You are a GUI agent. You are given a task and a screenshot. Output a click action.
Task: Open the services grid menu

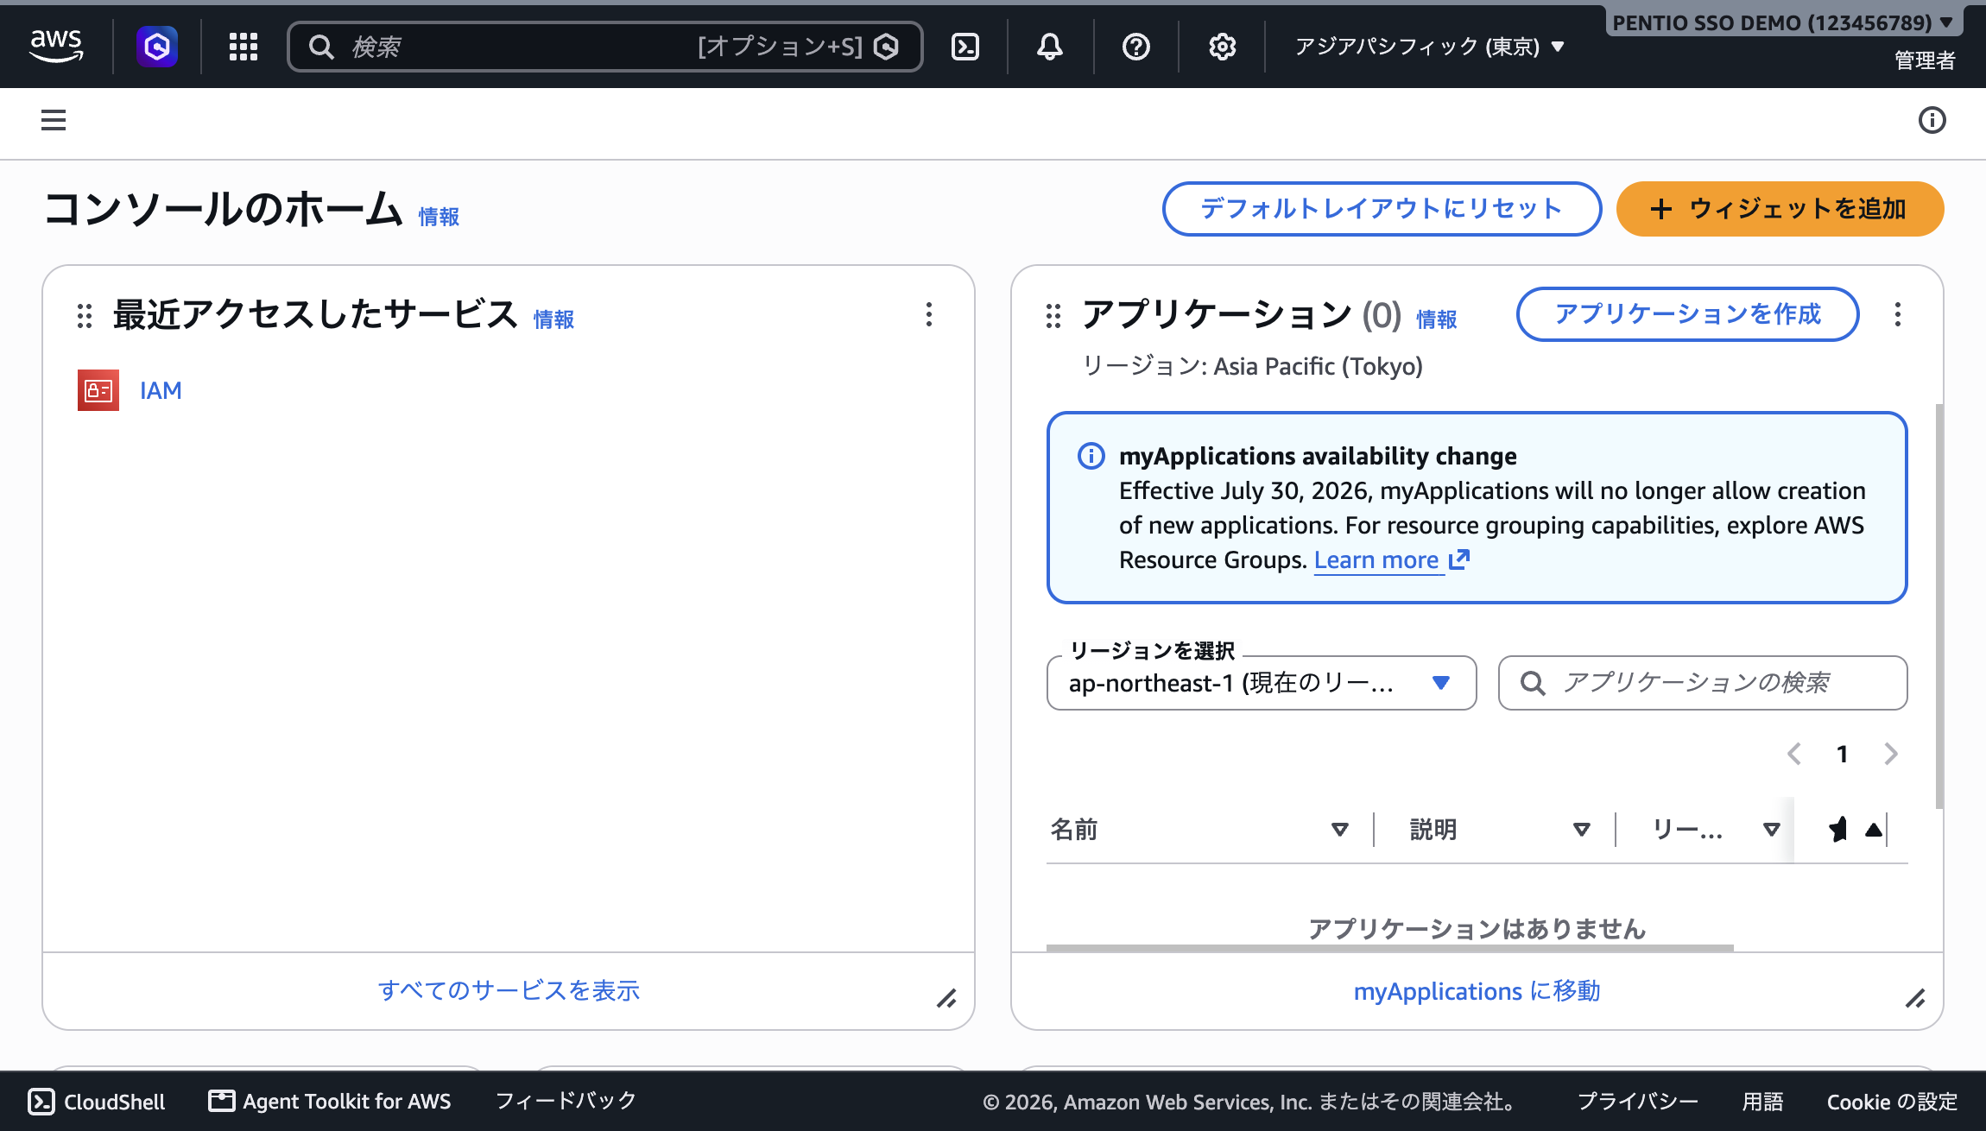click(244, 47)
